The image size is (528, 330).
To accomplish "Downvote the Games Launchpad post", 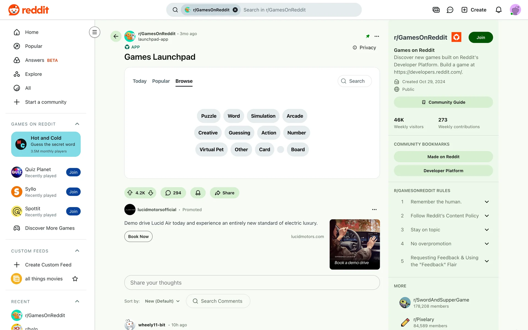I will click(151, 193).
